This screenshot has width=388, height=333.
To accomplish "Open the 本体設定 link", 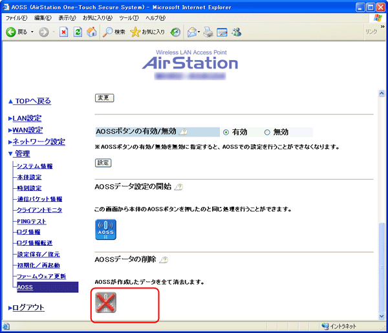I will (29, 177).
